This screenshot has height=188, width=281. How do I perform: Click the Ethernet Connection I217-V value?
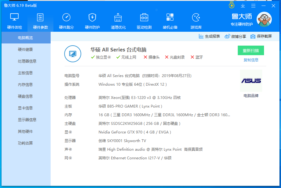[x=135, y=158]
